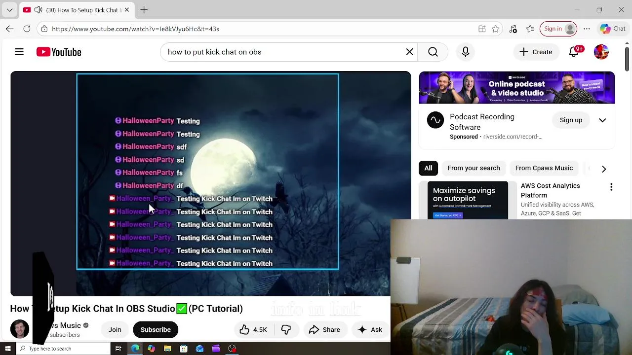Image resolution: width=632 pixels, height=355 pixels.
Task: Open more options for AWS ad
Action: 611,187
